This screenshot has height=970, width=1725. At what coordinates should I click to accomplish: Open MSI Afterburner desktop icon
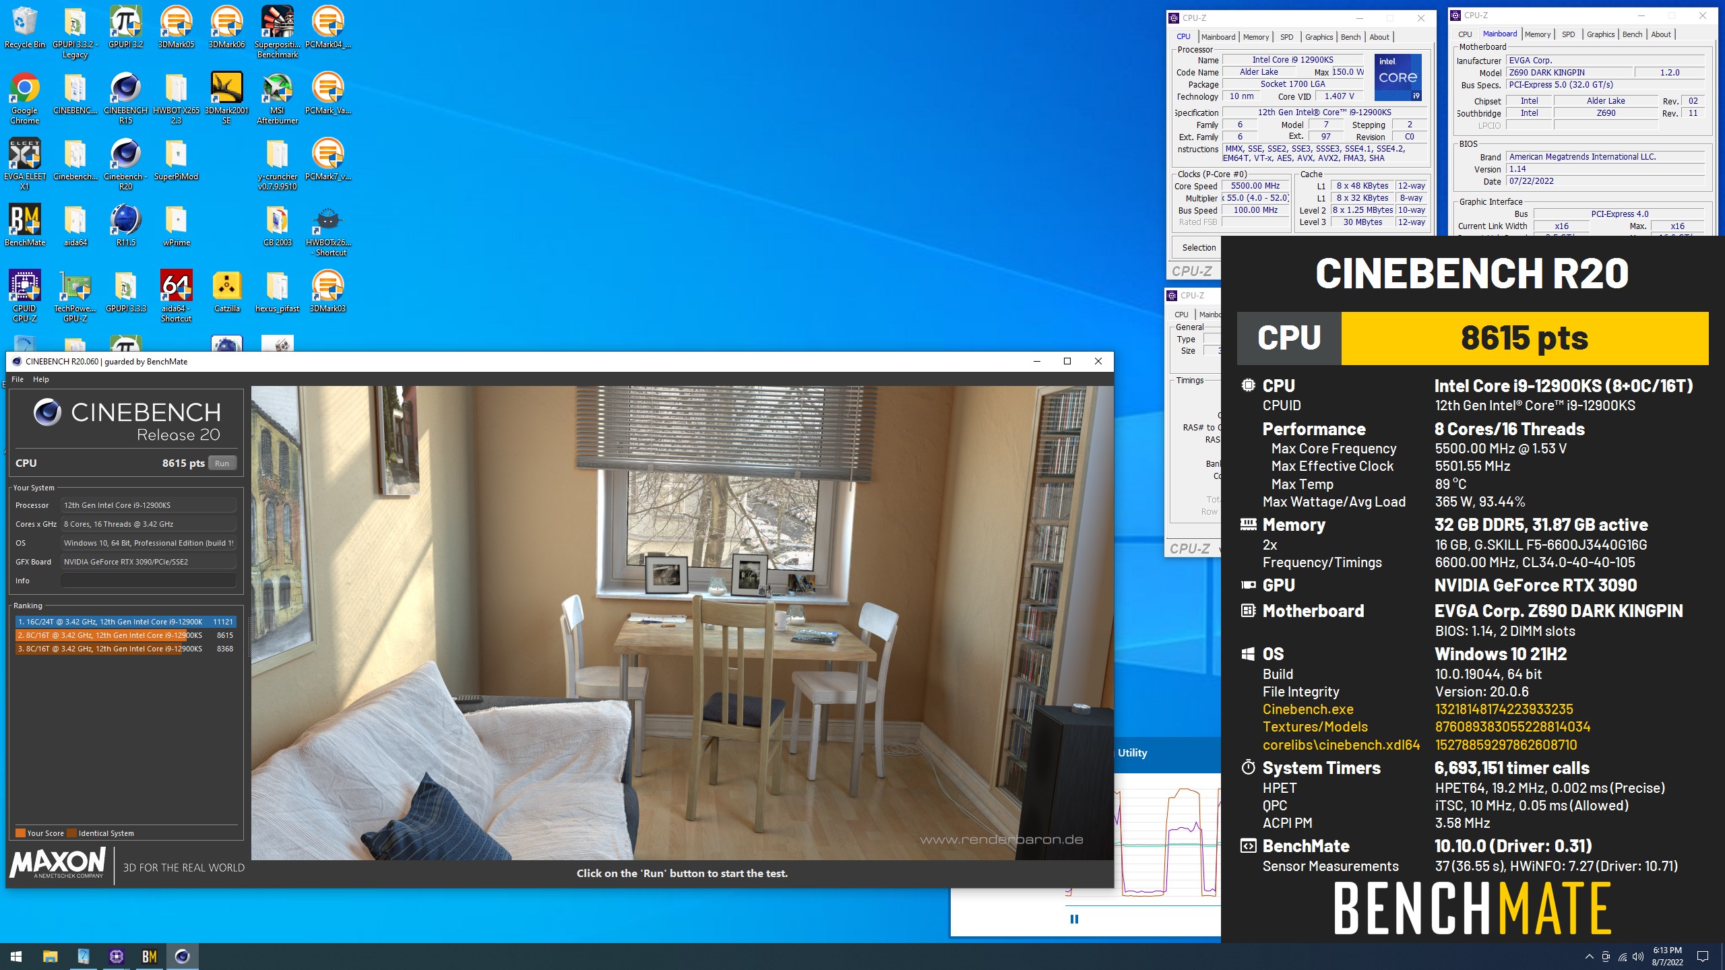pos(277,98)
